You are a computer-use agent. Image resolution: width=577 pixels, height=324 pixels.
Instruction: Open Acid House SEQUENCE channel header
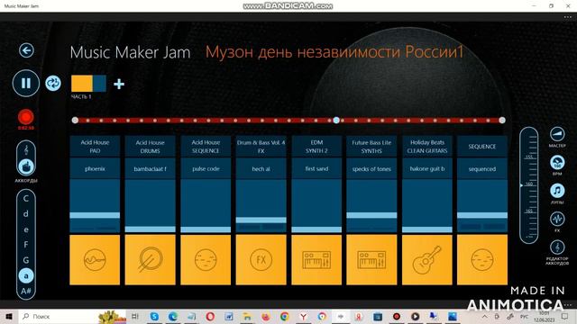(x=206, y=146)
